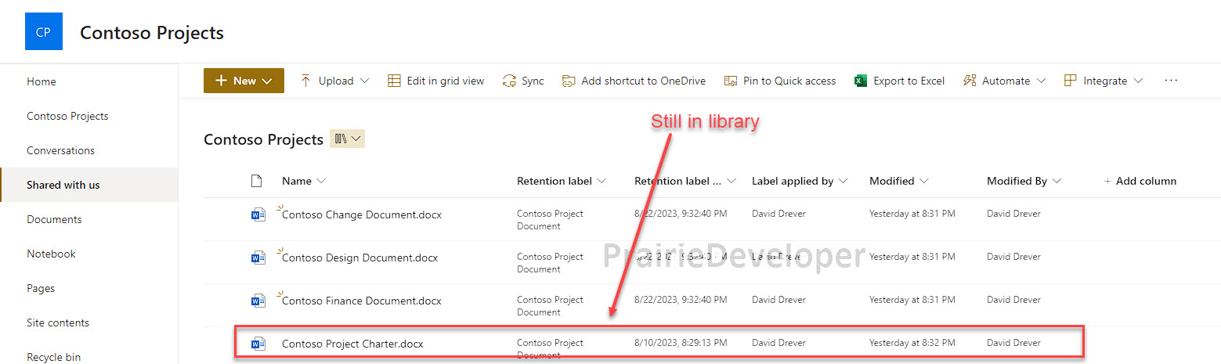Click the Contoso Projects site title

click(152, 33)
